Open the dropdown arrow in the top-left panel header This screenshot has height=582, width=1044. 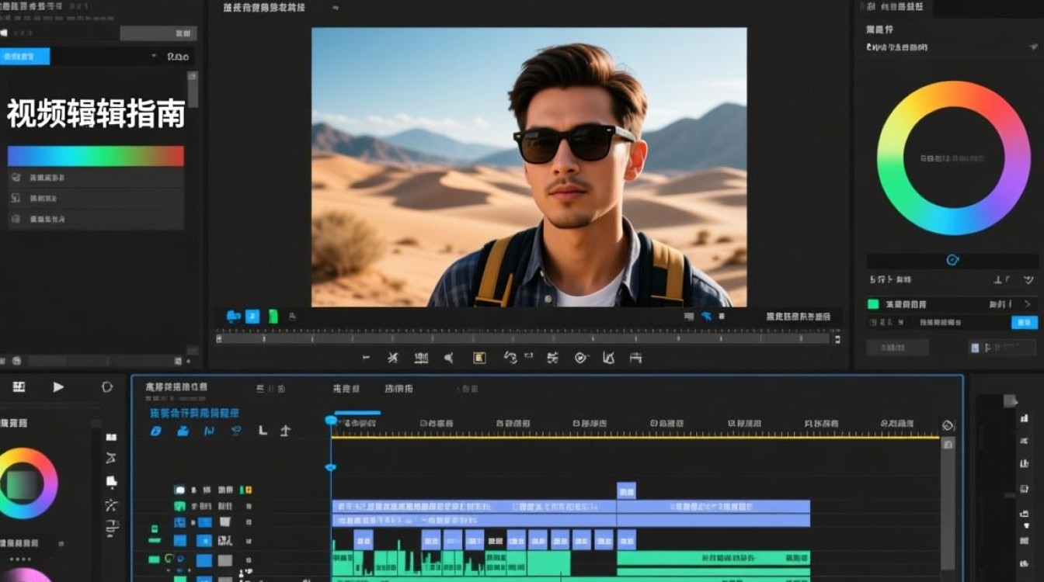154,56
